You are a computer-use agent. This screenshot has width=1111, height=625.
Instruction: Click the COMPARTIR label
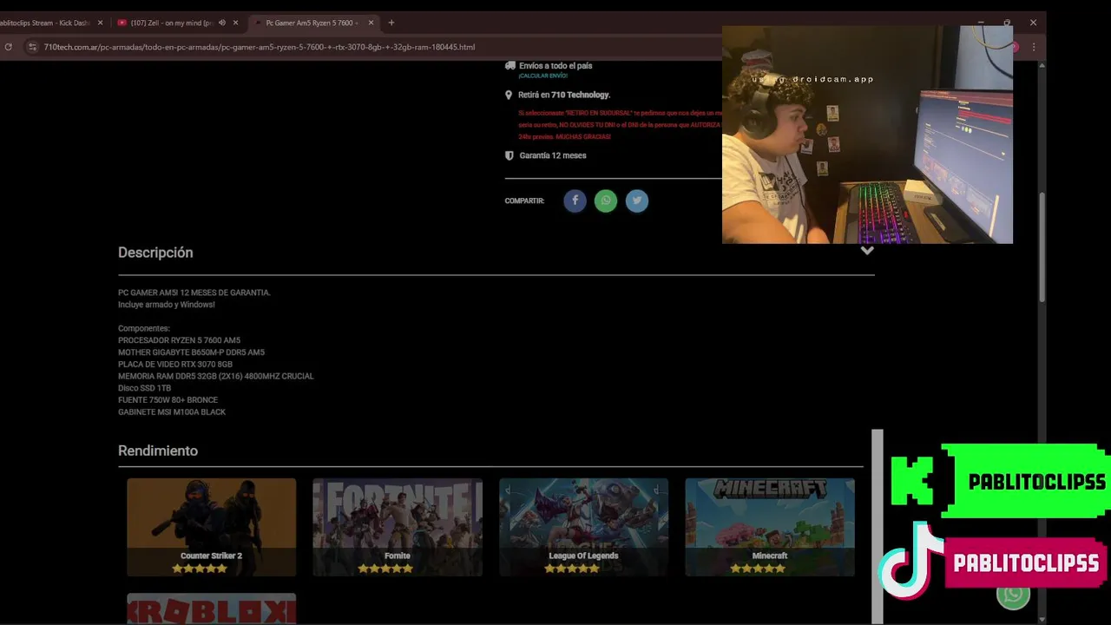524,201
